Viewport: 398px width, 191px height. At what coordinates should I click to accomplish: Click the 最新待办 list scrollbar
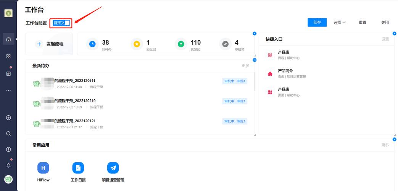(254, 81)
